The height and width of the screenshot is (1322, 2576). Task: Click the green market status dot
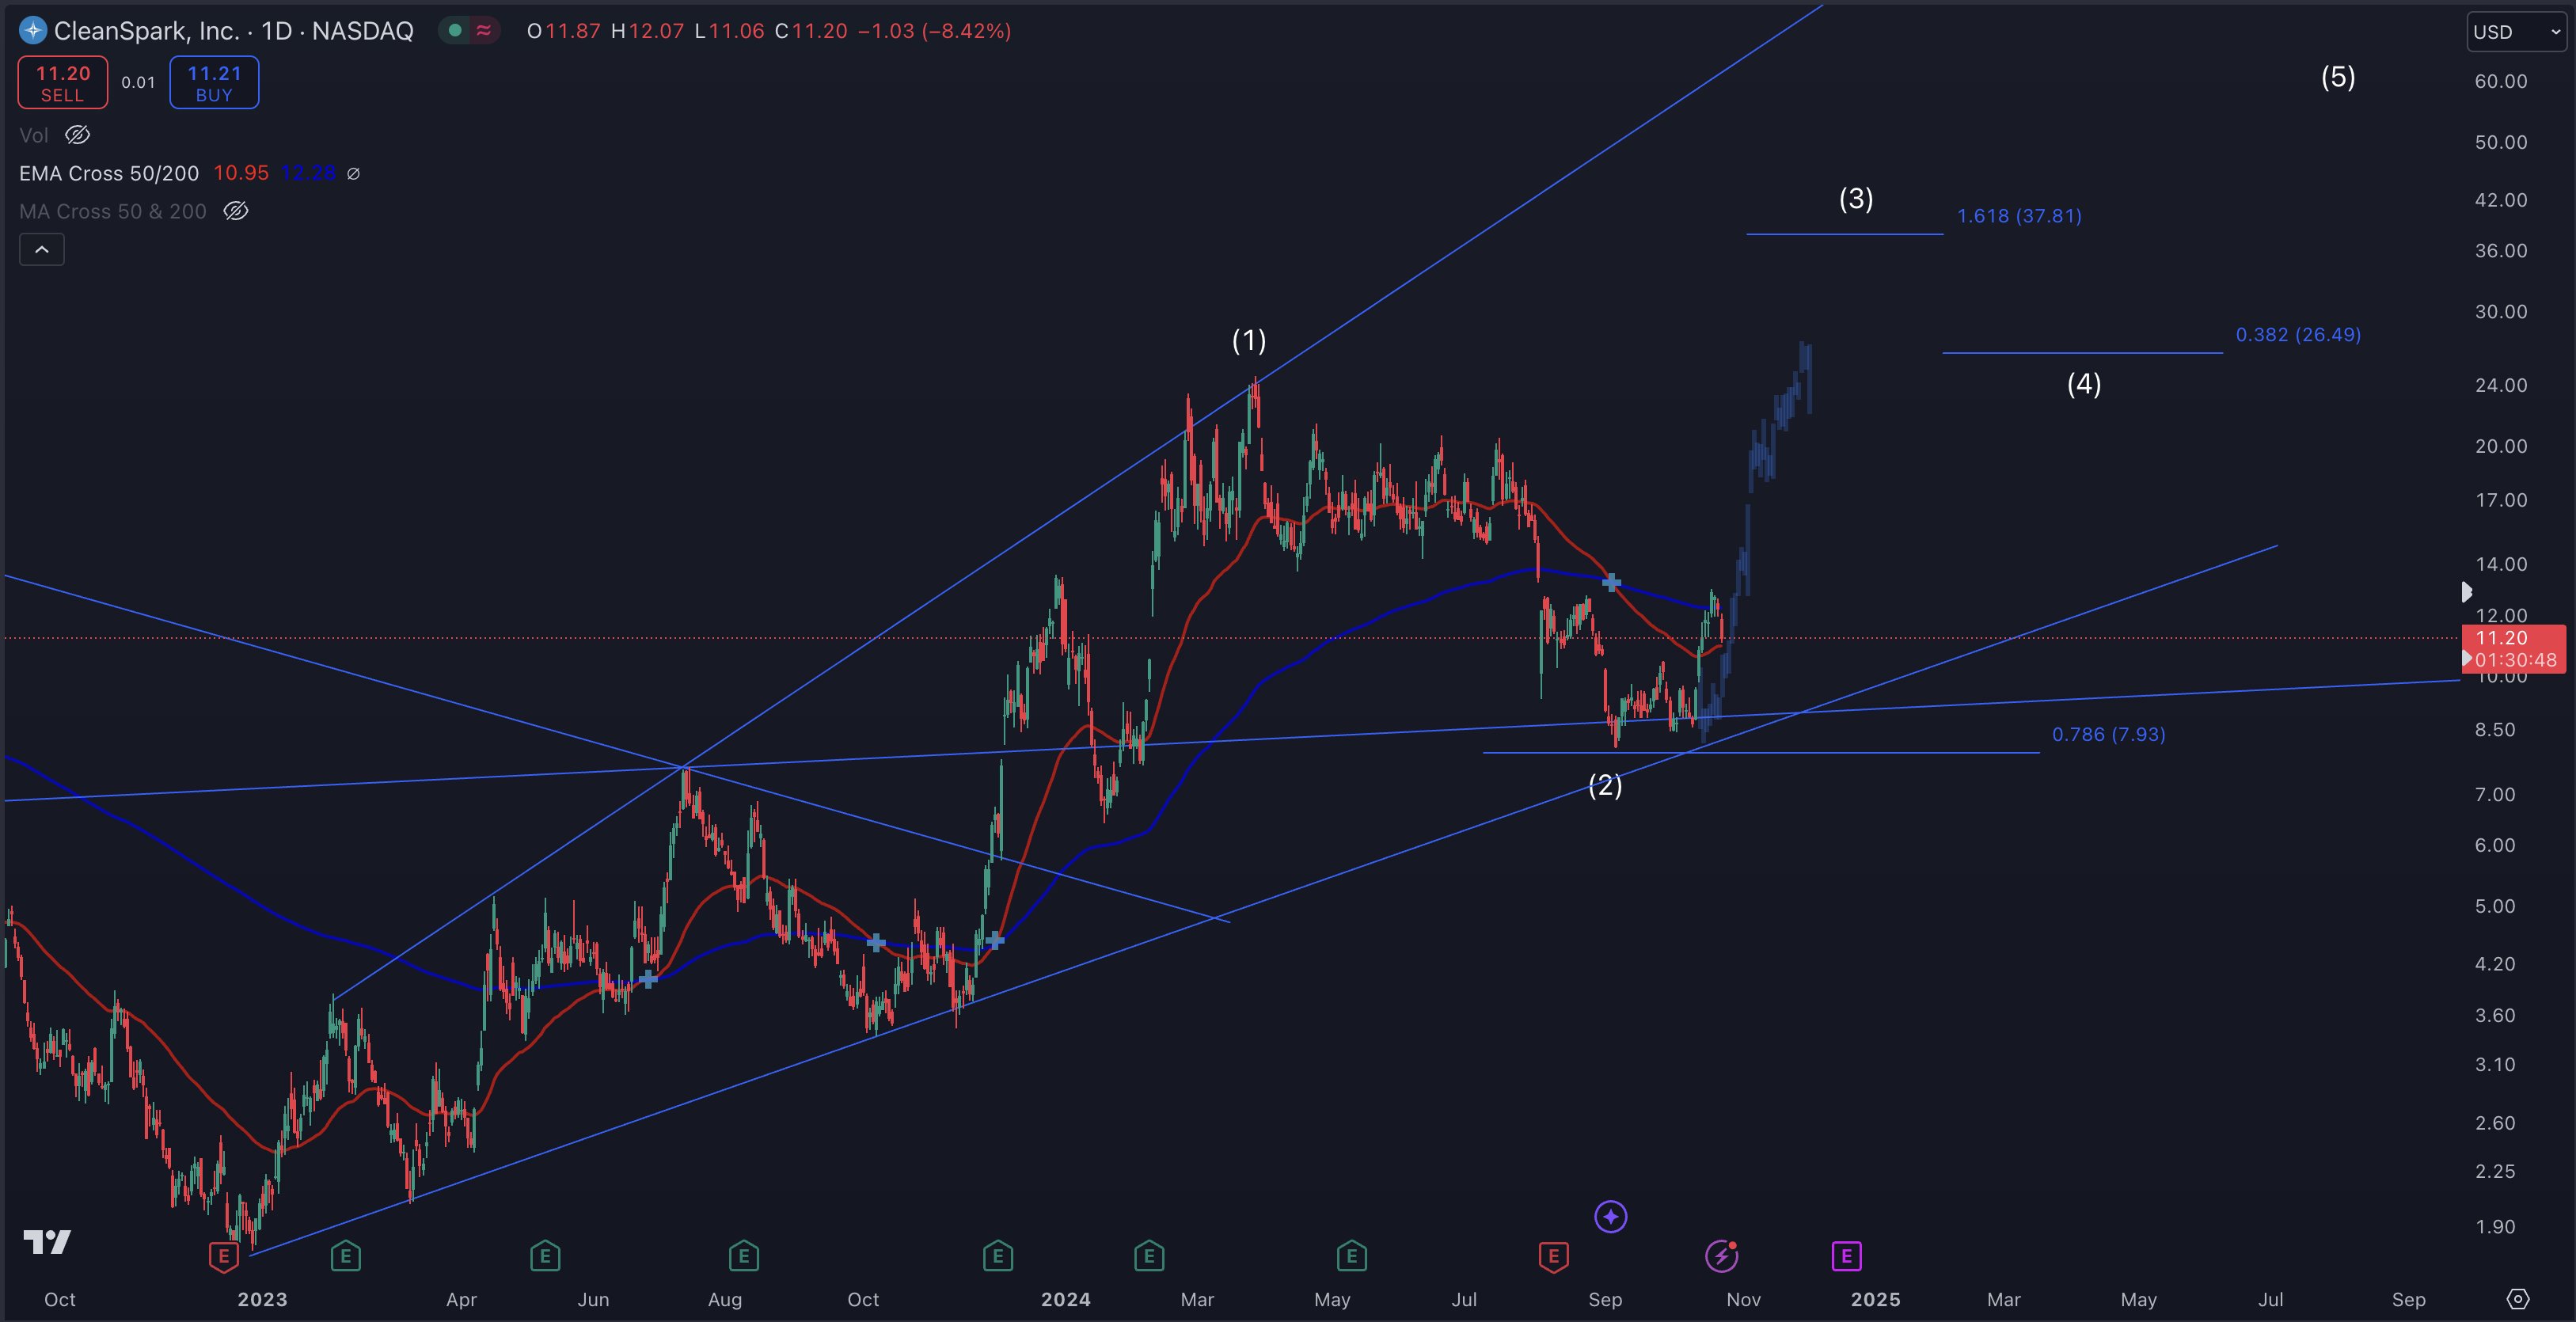[x=455, y=31]
